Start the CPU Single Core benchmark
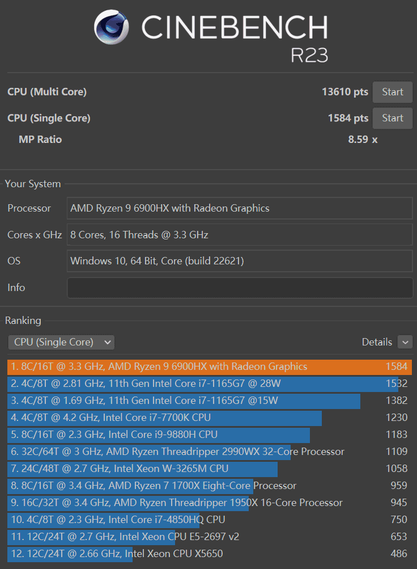 coord(392,118)
